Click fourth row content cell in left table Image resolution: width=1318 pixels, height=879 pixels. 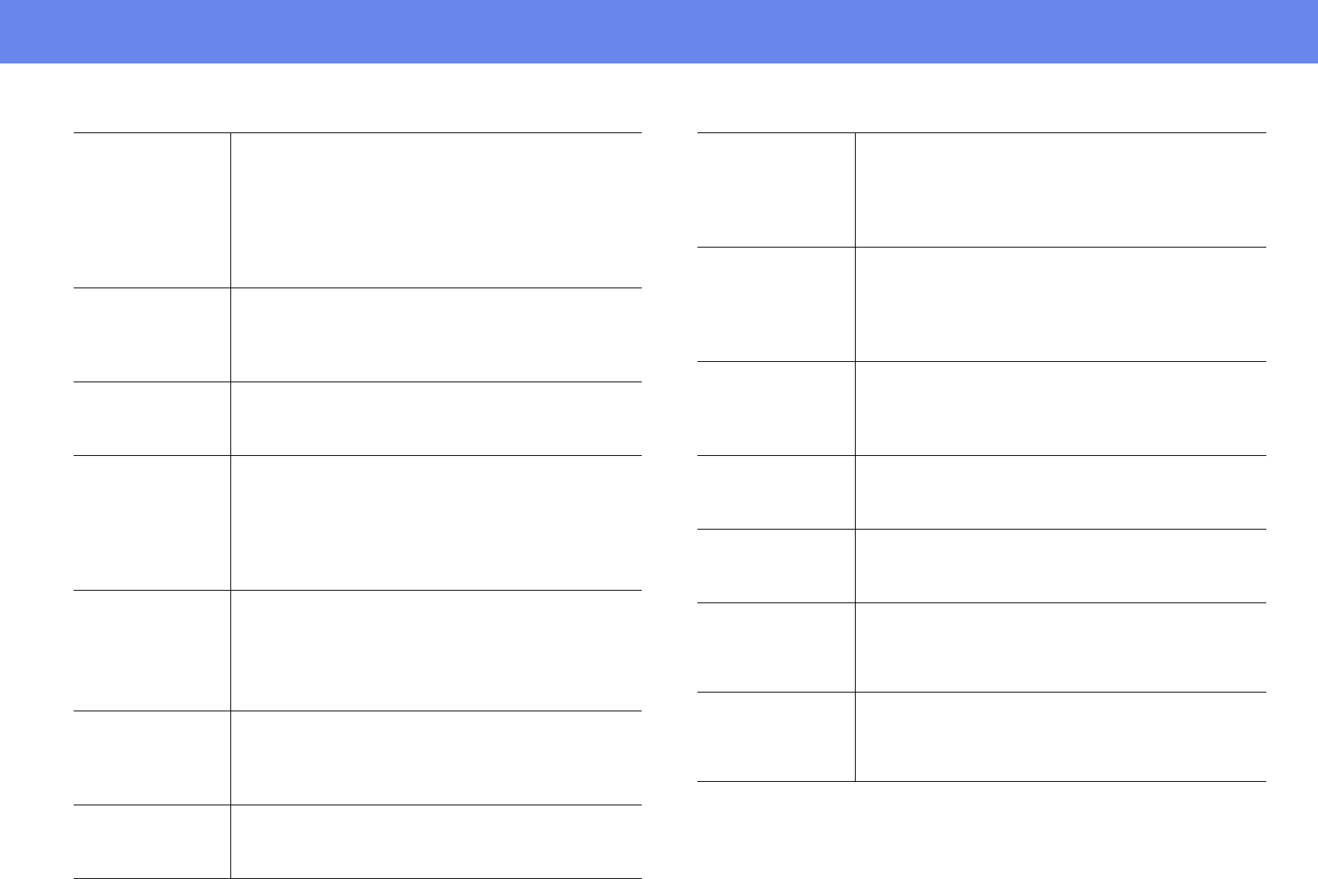(x=436, y=523)
